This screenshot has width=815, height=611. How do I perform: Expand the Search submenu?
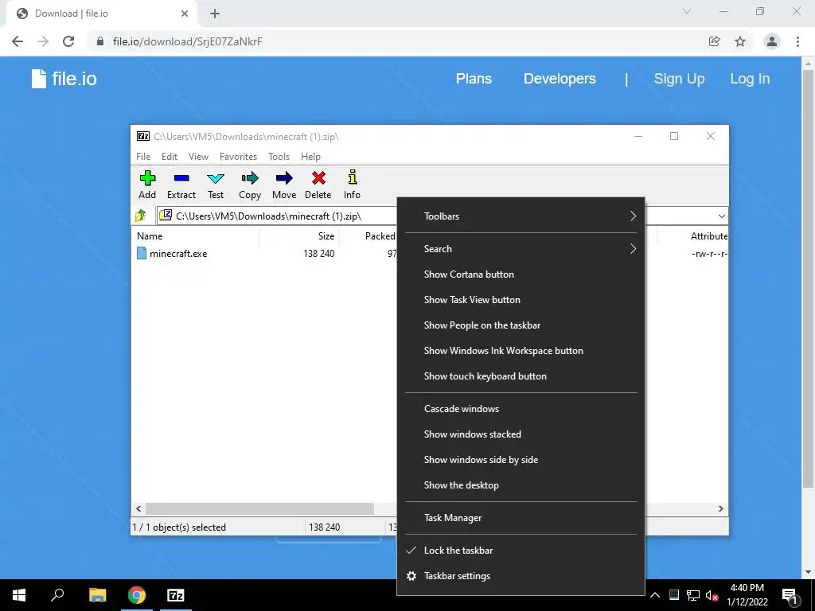click(x=521, y=249)
